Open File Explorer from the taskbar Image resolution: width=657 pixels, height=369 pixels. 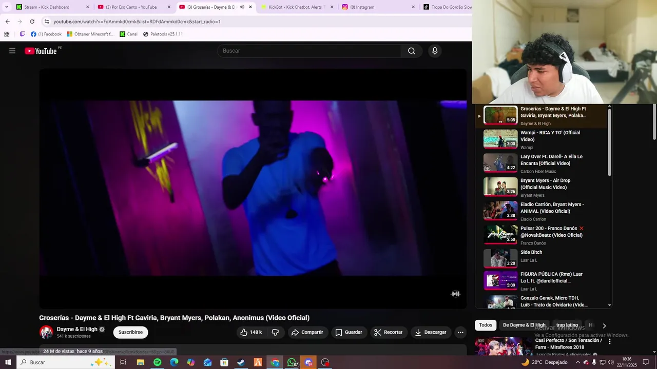[140, 362]
